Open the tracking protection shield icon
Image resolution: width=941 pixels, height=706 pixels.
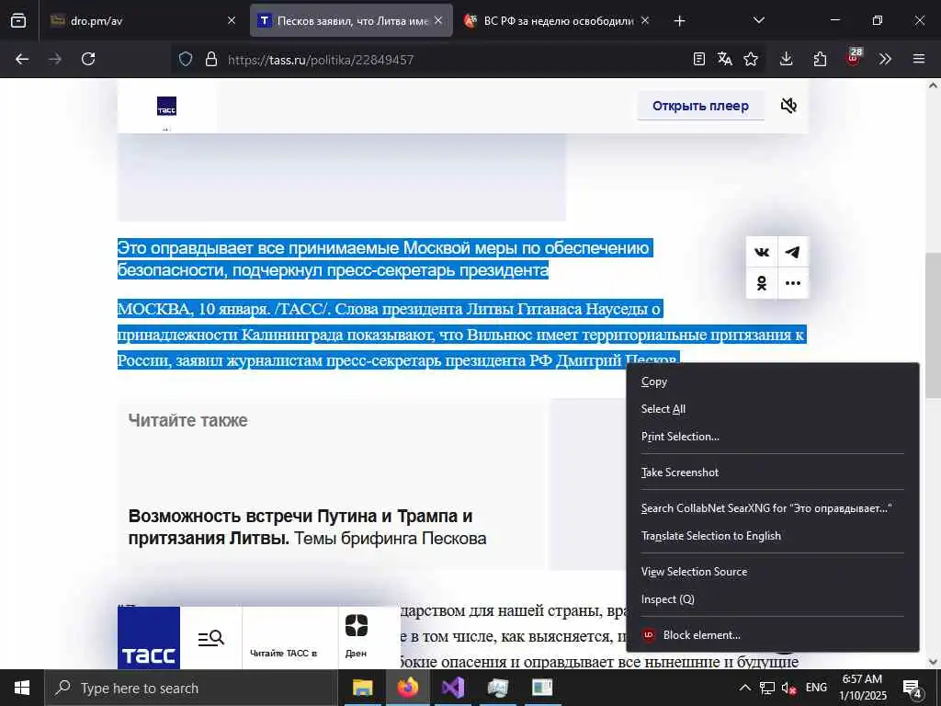pyautogui.click(x=186, y=59)
